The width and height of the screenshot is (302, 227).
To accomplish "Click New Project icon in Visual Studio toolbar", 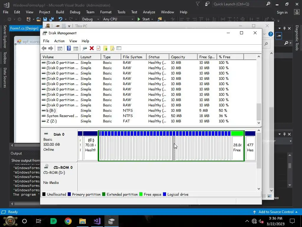I will click(29, 19).
